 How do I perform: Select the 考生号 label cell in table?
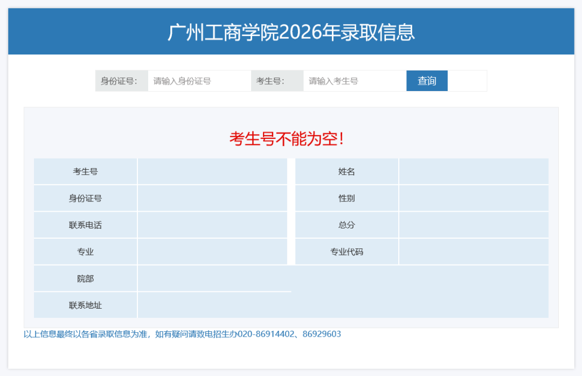(85, 171)
